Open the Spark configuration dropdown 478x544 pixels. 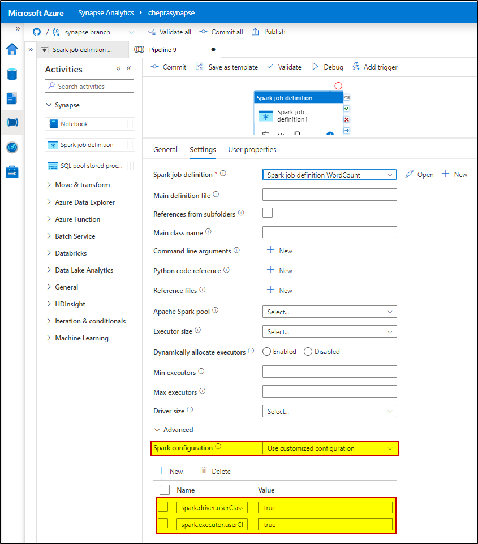329,448
